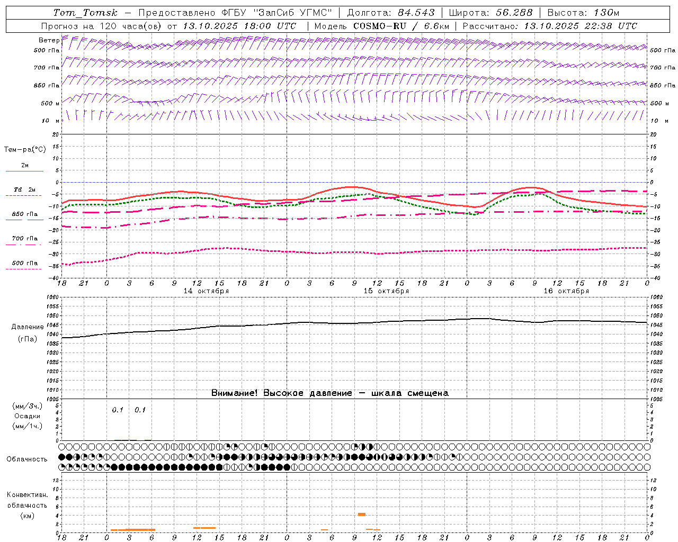This screenshot has width=678, height=542.
Task: Click the Облачность cloudiness label
Action: coord(27,459)
